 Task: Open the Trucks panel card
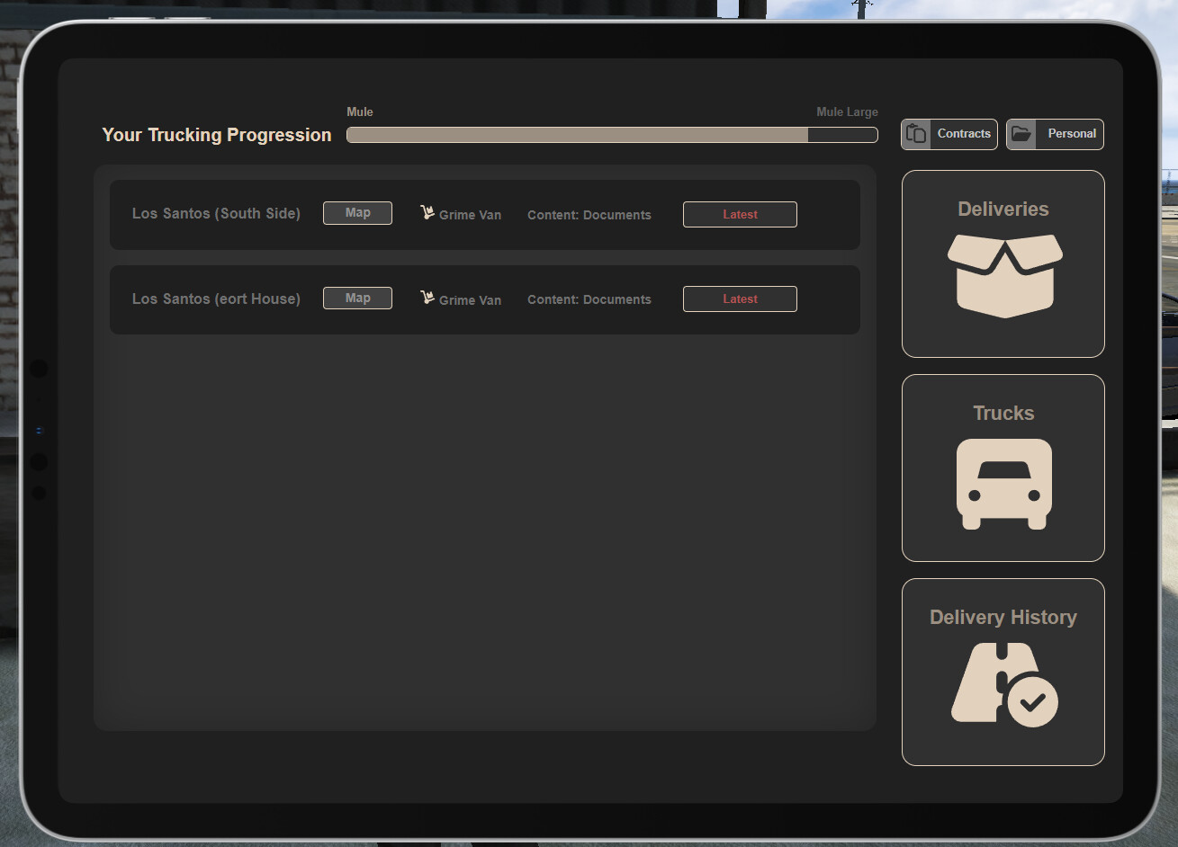coord(1003,468)
